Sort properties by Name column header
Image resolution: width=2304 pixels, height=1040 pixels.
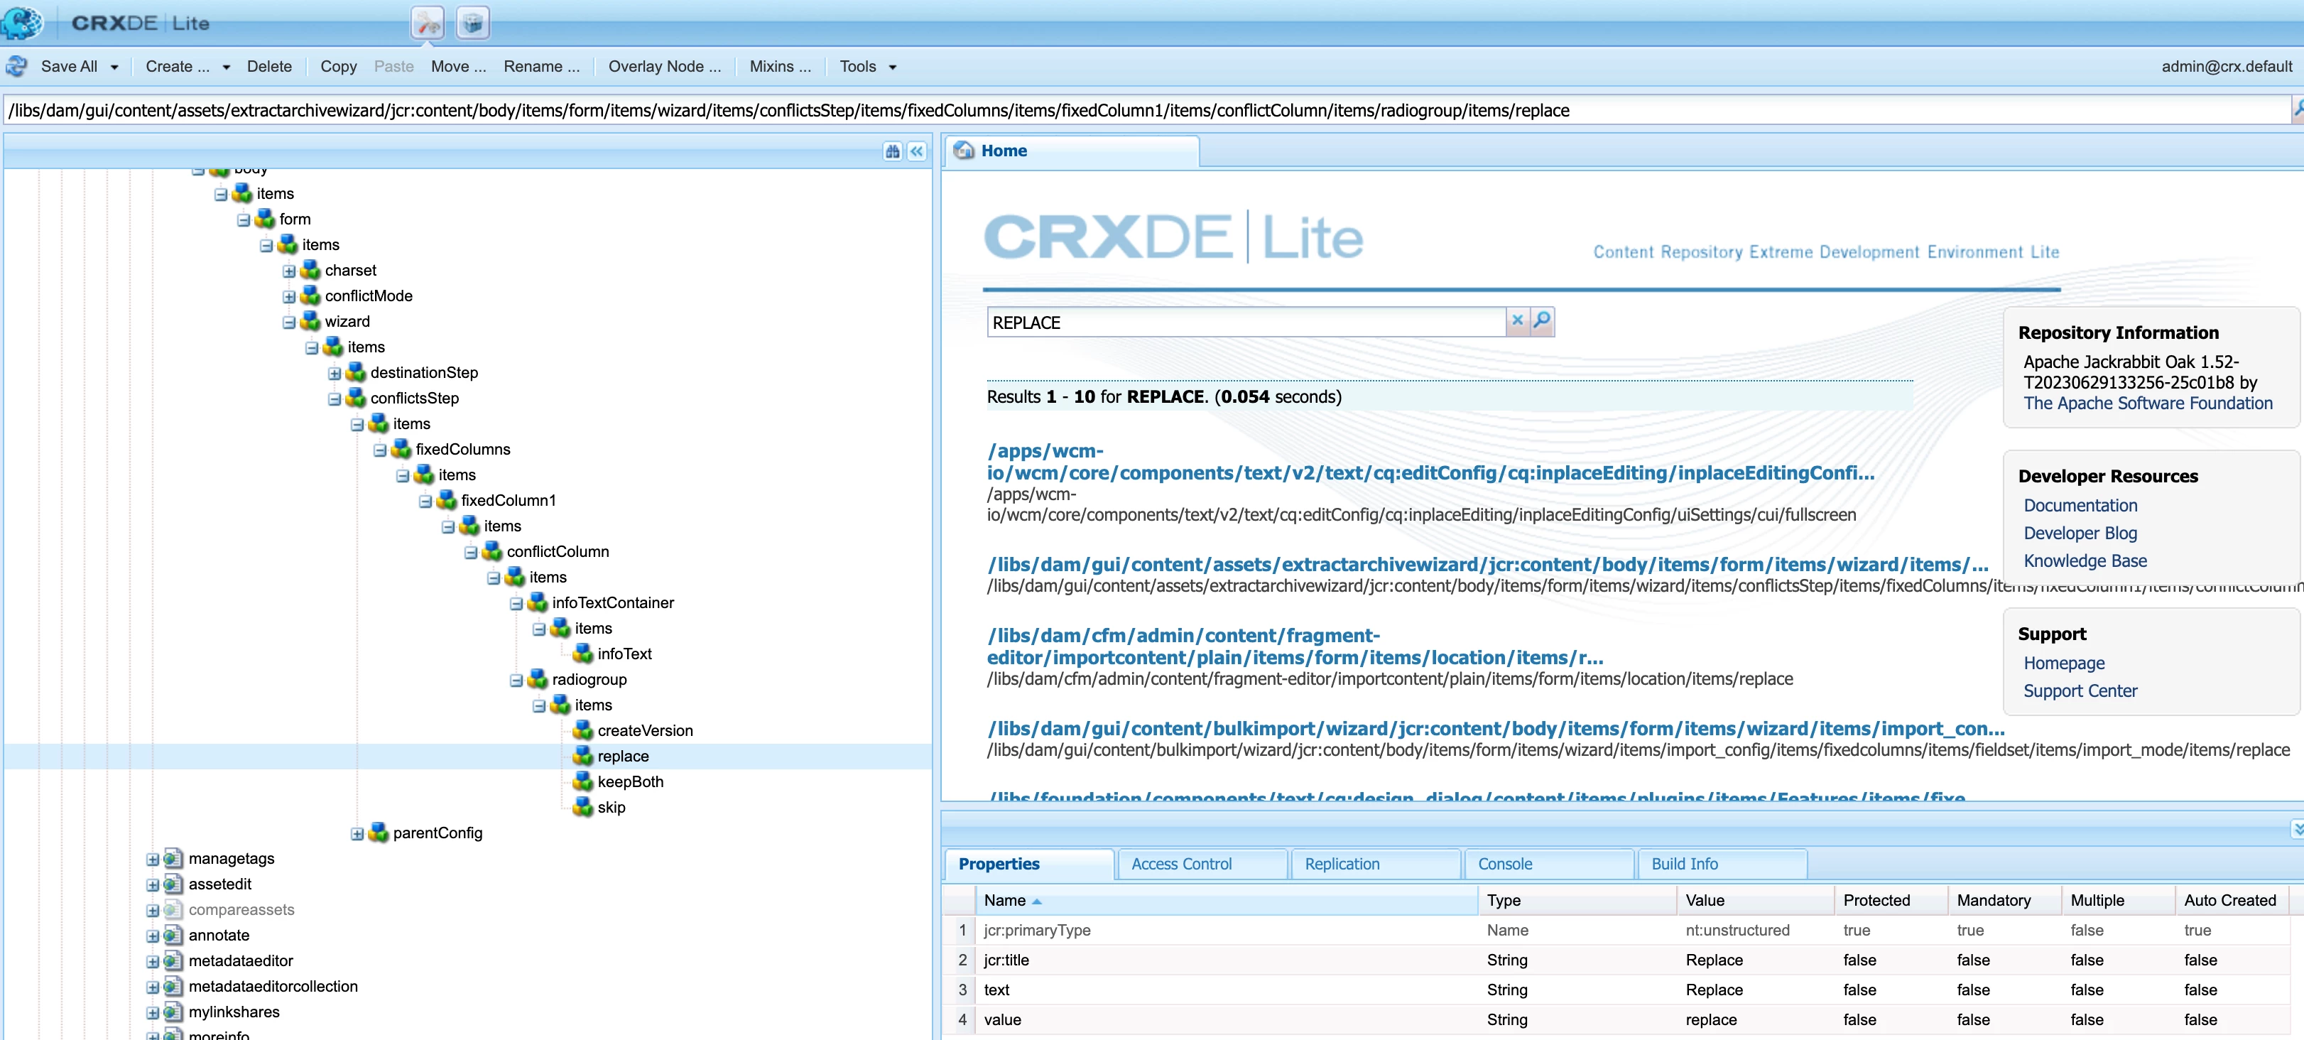(1004, 901)
